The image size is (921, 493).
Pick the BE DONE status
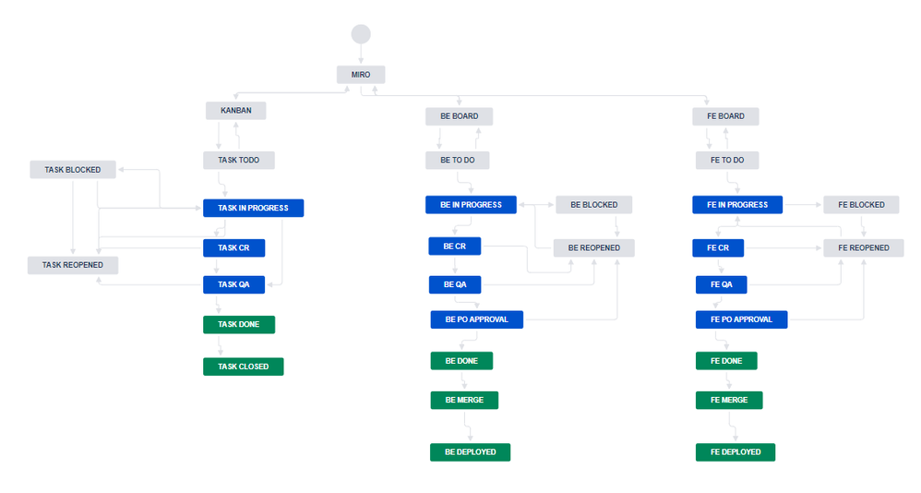(461, 361)
